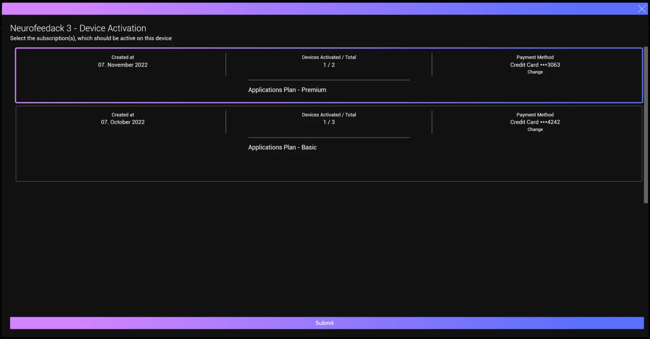Click the 'Select the subscription(s)' instruction text
Screen dimensions: 650x339
point(91,38)
